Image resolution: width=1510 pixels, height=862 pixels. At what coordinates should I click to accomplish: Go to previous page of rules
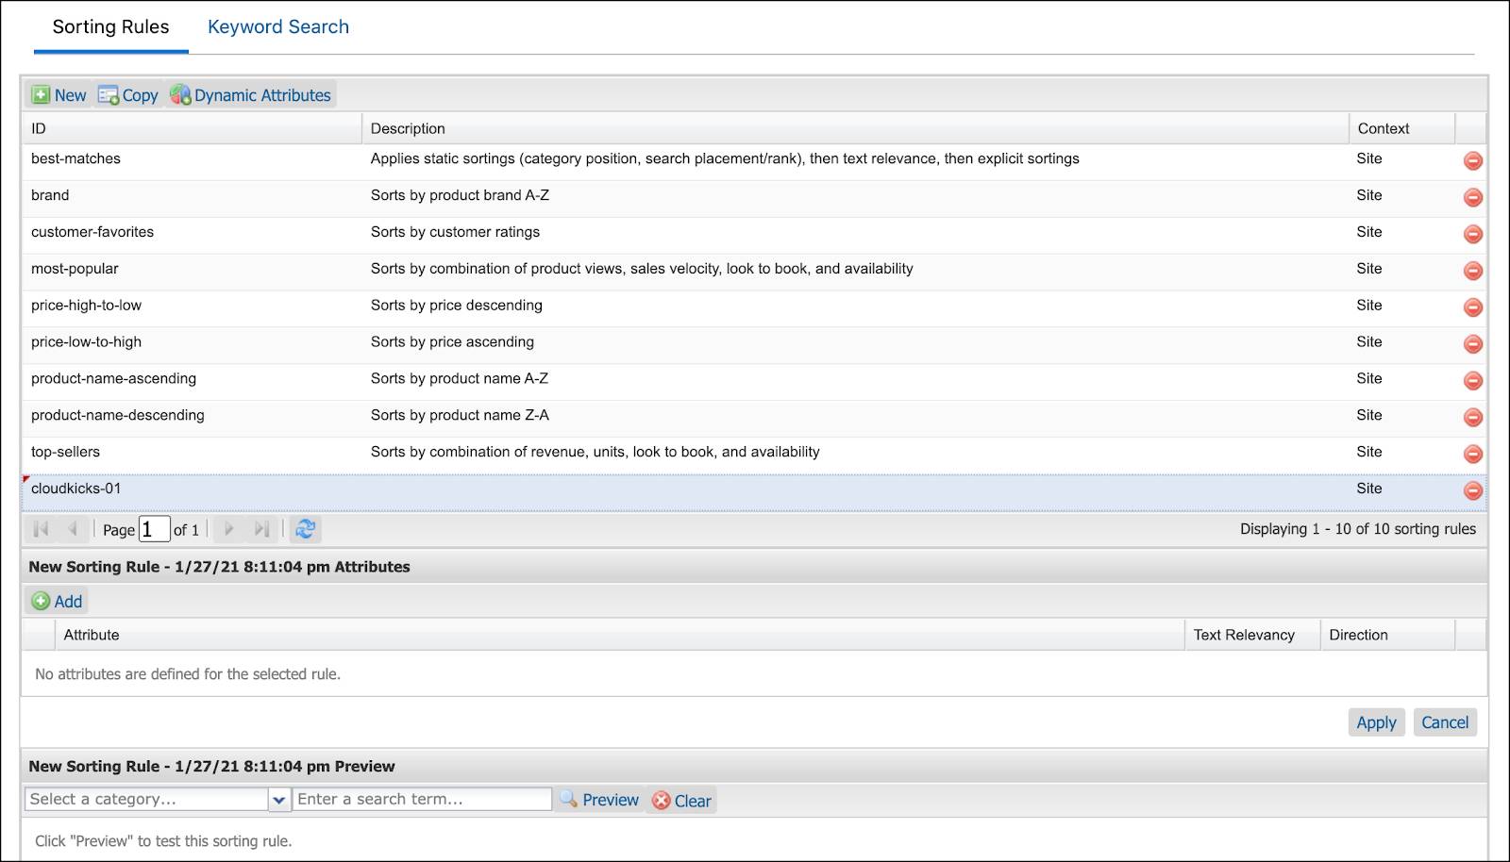[x=73, y=529]
